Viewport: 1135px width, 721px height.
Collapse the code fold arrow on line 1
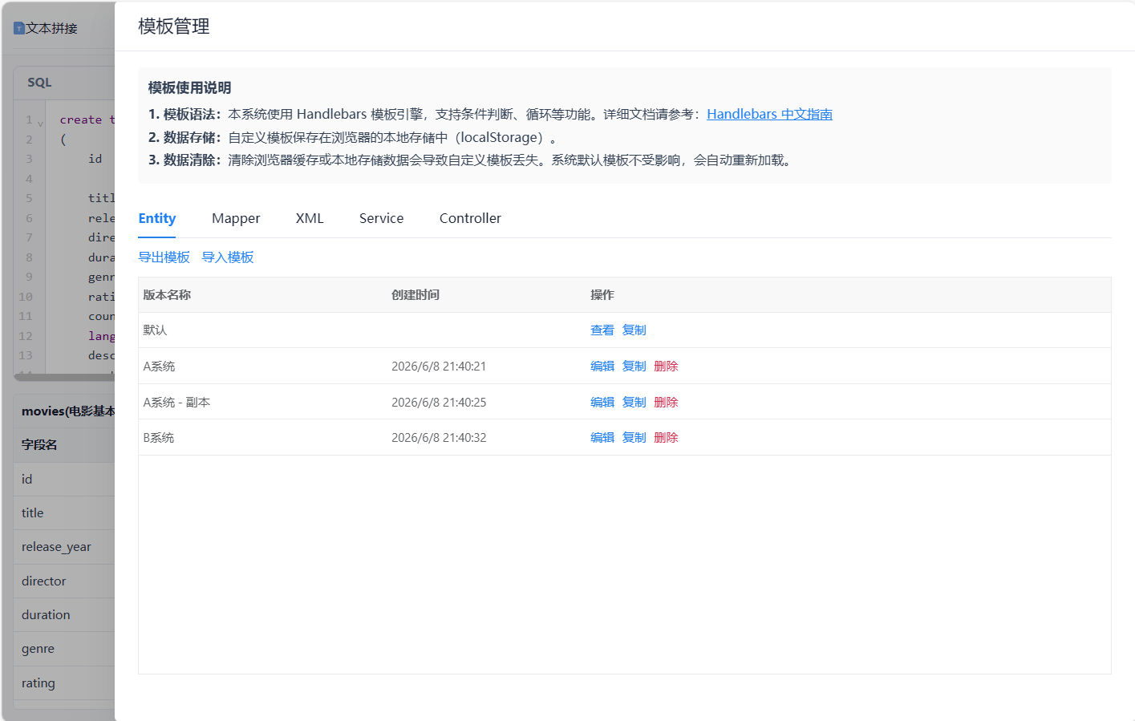(40, 123)
